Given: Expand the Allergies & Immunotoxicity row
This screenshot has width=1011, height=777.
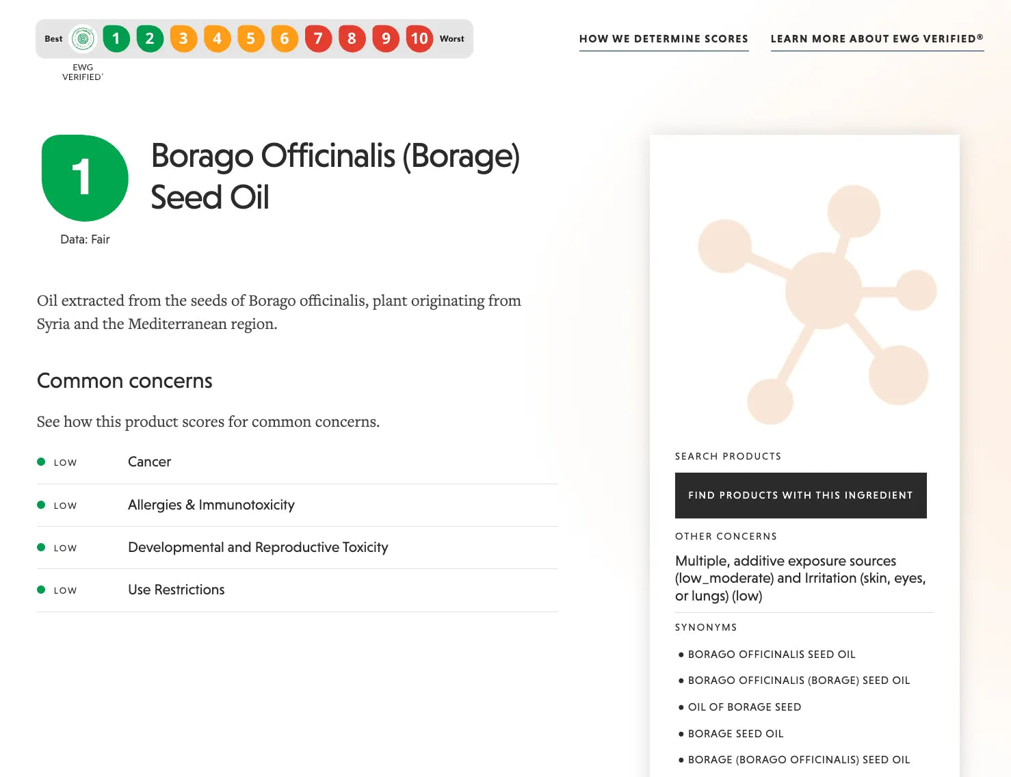Looking at the screenshot, I should pyautogui.click(x=298, y=505).
